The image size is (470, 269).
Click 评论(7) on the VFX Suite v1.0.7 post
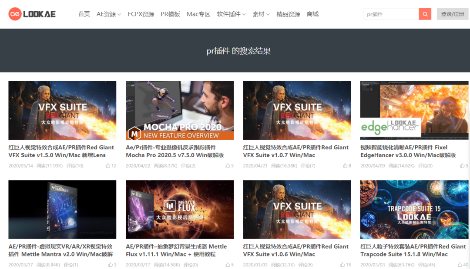[308, 166]
